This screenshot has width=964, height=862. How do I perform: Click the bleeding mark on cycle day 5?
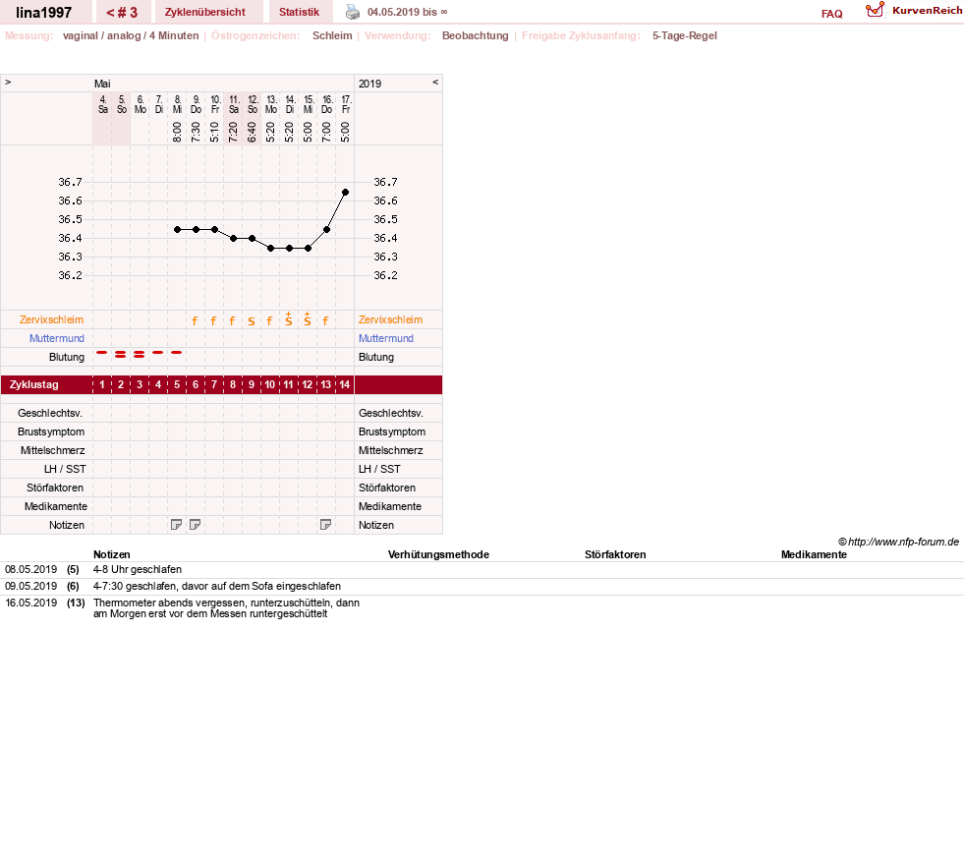pyautogui.click(x=177, y=352)
